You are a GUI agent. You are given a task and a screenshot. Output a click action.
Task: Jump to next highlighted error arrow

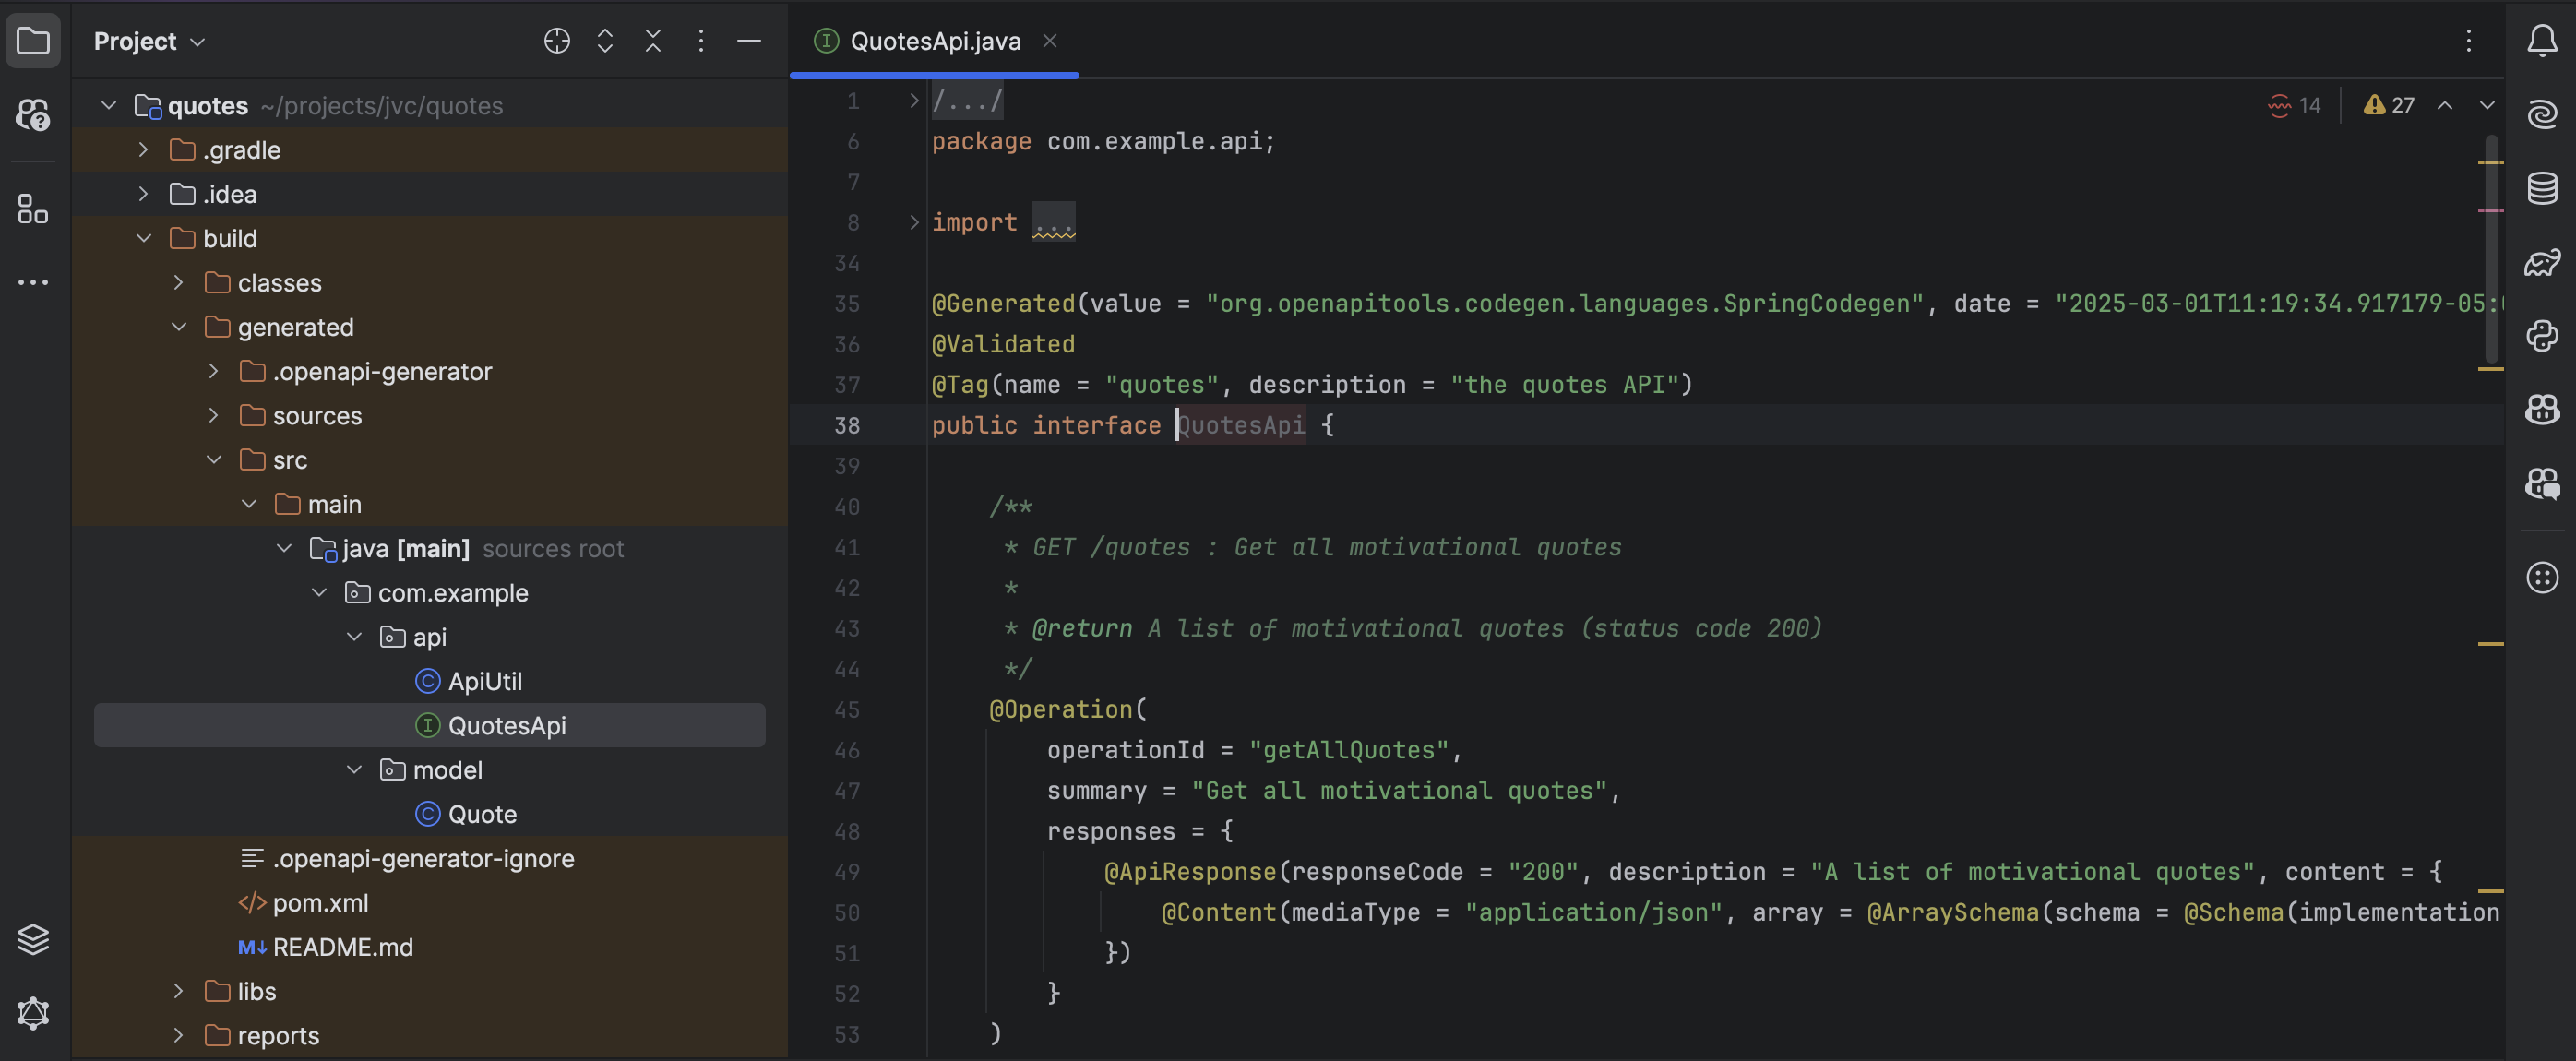[x=2487, y=105]
